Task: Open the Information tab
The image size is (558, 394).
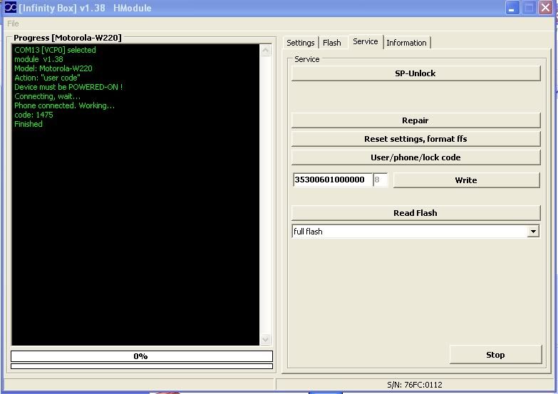Action: [406, 43]
